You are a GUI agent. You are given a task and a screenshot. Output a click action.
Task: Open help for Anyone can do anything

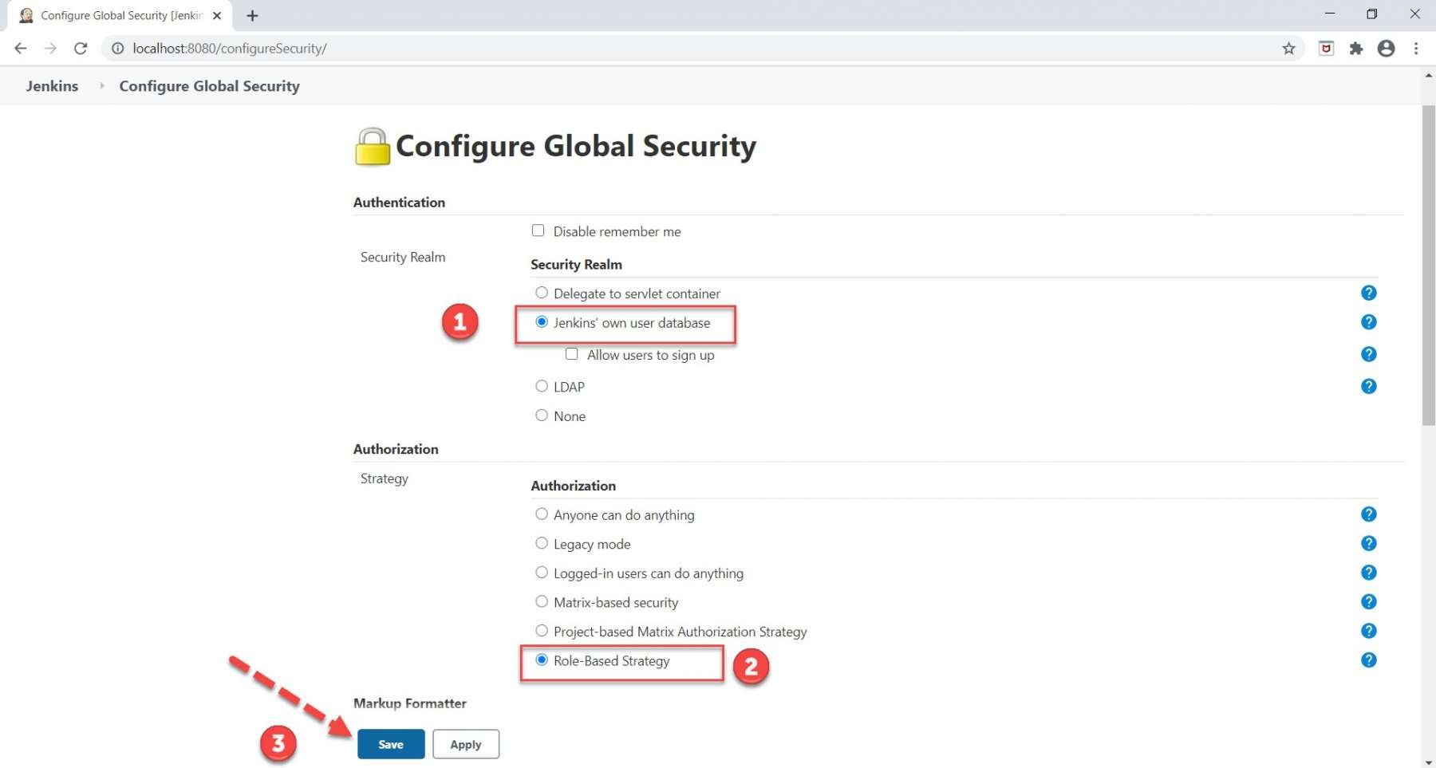pos(1368,514)
